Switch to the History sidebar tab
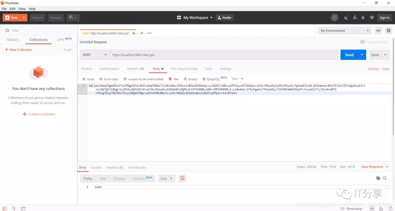 point(12,40)
